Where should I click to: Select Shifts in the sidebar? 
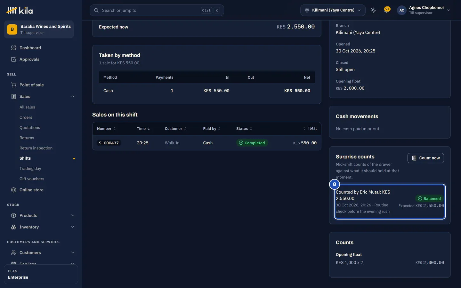point(25,158)
